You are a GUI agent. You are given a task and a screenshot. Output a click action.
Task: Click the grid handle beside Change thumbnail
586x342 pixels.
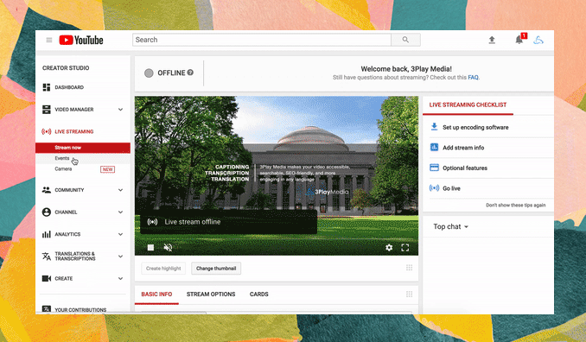pos(409,268)
